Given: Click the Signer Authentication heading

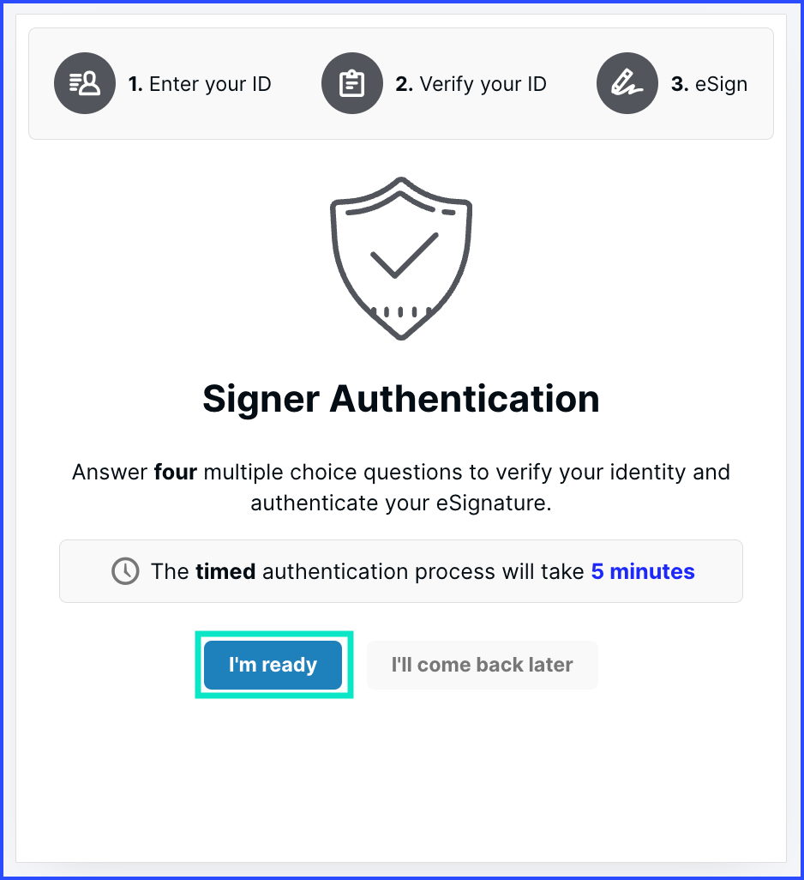Looking at the screenshot, I should click(x=401, y=399).
